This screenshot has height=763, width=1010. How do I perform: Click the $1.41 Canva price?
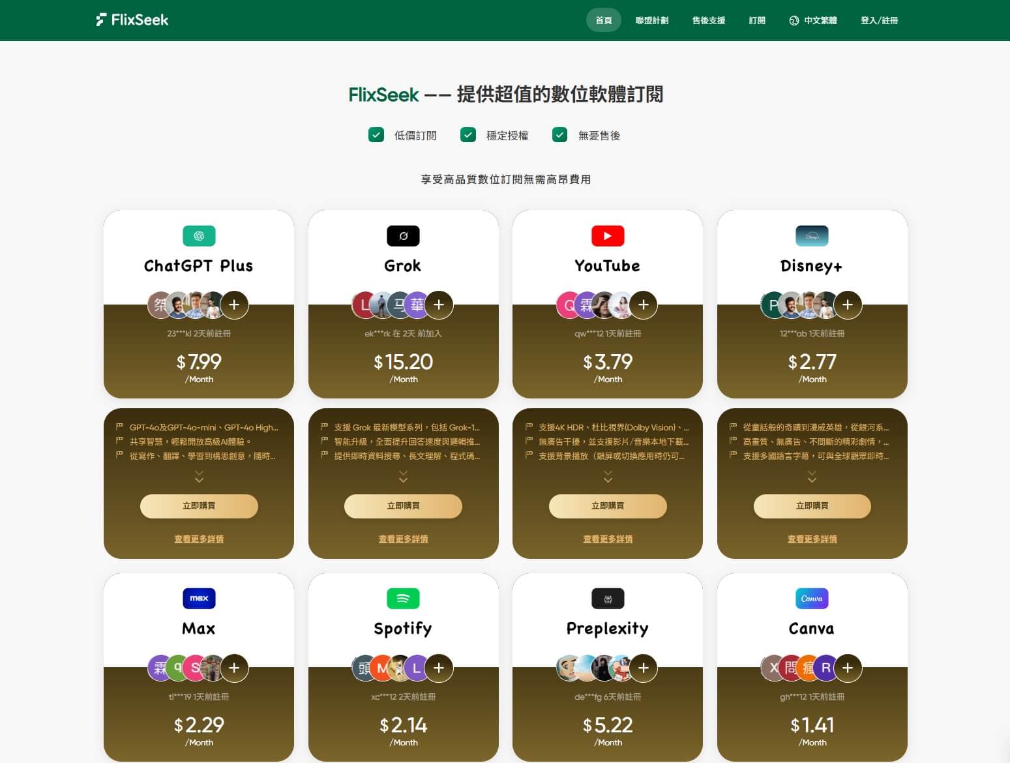[812, 725]
